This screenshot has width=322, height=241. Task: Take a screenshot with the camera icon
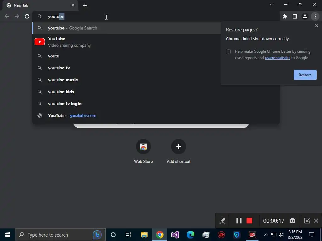pyautogui.click(x=292, y=221)
